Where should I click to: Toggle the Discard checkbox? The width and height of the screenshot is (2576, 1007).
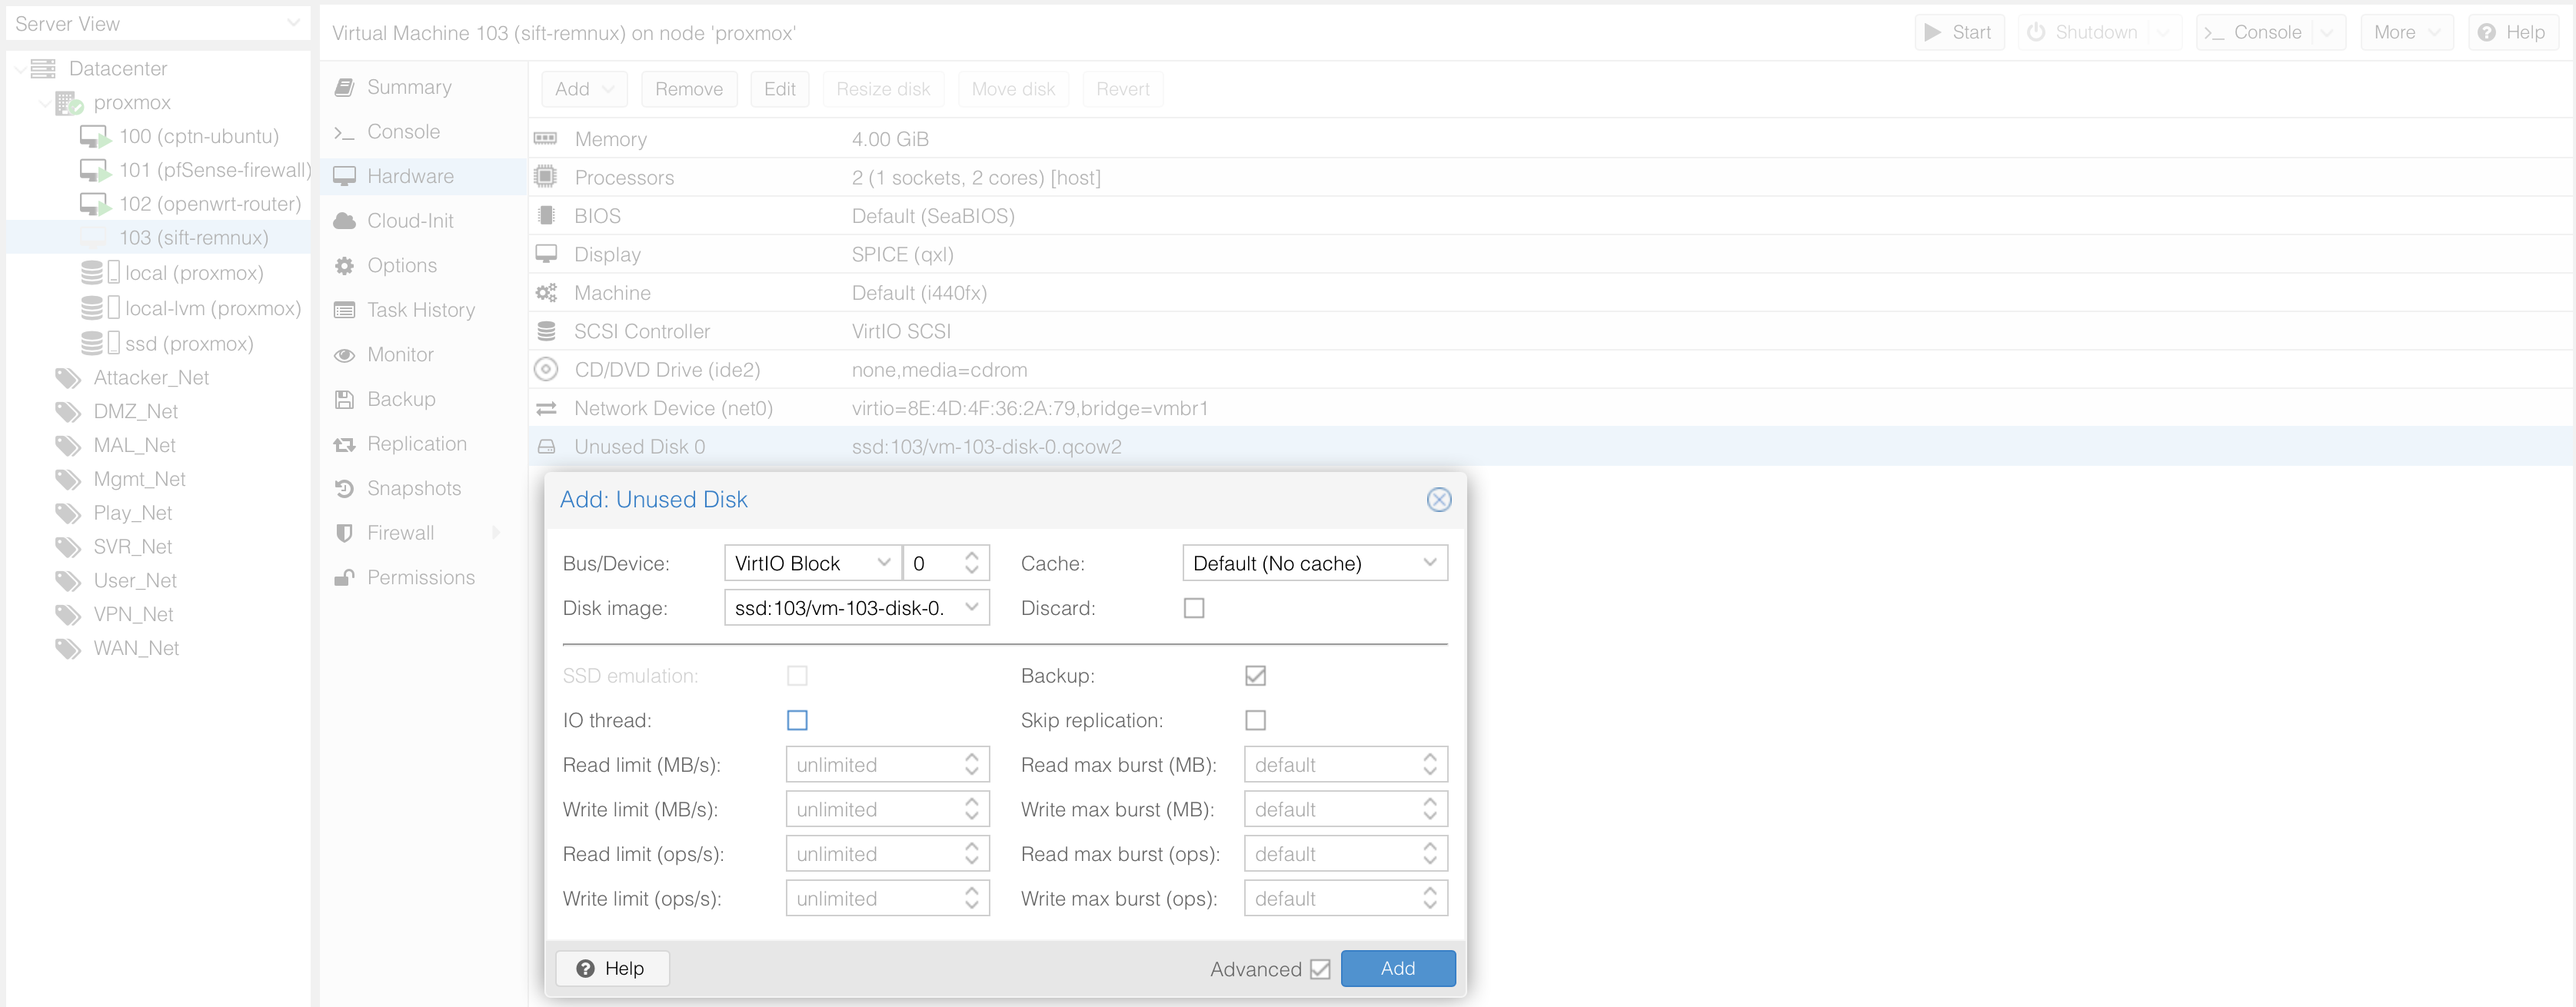1193,608
